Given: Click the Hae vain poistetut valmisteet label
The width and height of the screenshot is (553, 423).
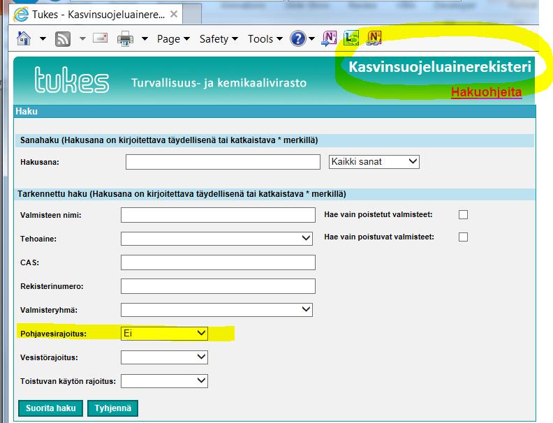Looking at the screenshot, I should click(x=378, y=215).
